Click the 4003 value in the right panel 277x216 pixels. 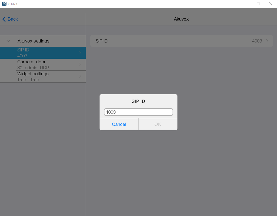(257, 41)
